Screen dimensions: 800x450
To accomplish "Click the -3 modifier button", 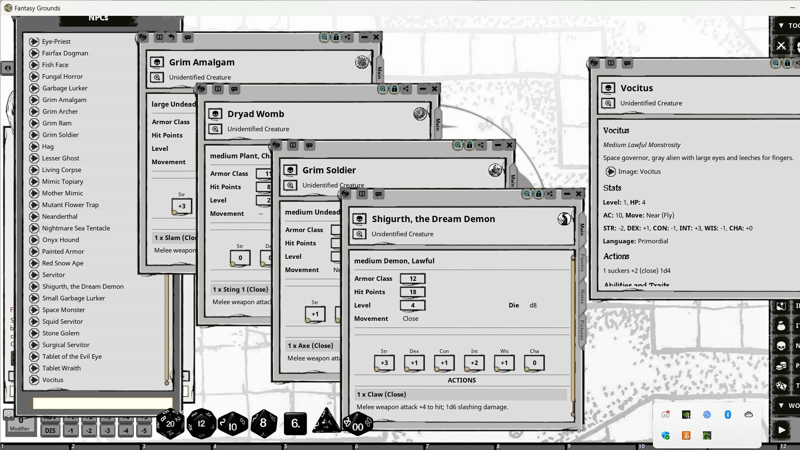I will (x=107, y=431).
